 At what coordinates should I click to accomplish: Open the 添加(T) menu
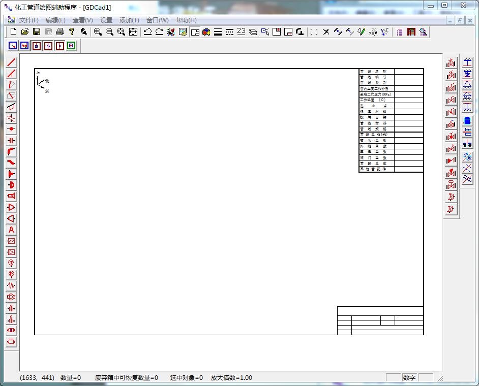pyautogui.click(x=129, y=20)
